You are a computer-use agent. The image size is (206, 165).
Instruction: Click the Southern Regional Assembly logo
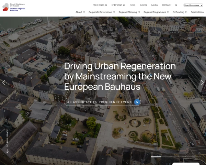[14, 7]
